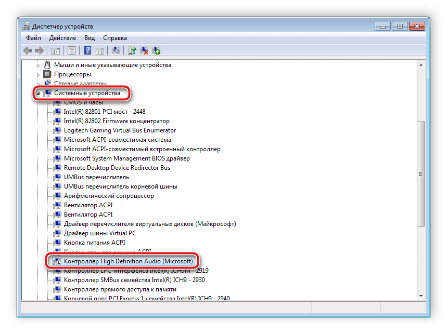Image resolution: width=447 pixels, height=334 pixels.
Task: Click icon next to Драйвер шины Virtual PC
Action: (x=57, y=233)
